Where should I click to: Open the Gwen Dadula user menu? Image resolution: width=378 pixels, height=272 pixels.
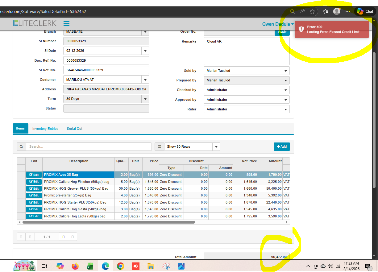click(278, 24)
